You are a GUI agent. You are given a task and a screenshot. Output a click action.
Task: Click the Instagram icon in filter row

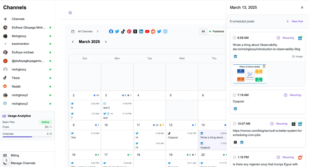pyautogui.click(x=165, y=32)
